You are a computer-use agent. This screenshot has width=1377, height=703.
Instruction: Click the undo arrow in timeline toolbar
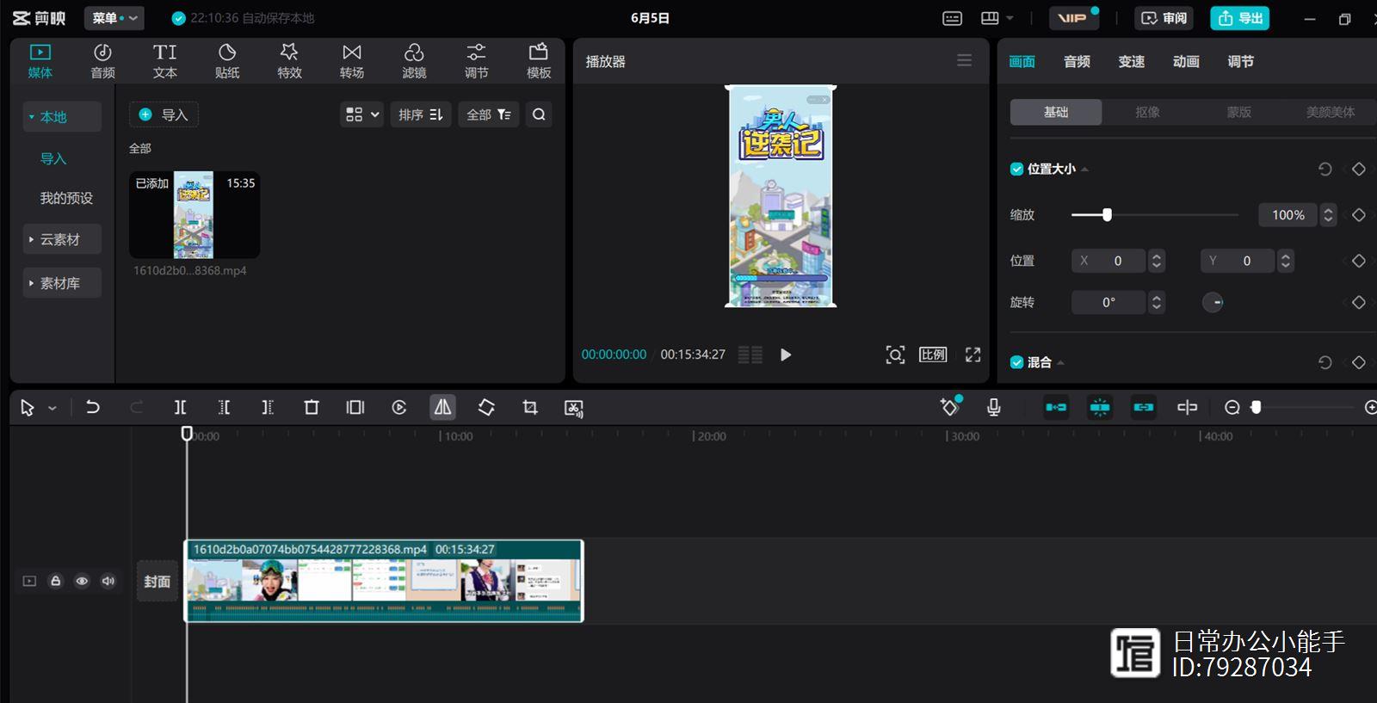click(x=92, y=407)
